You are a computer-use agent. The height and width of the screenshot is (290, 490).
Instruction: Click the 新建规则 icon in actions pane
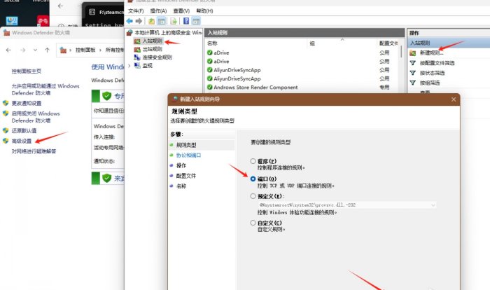413,53
